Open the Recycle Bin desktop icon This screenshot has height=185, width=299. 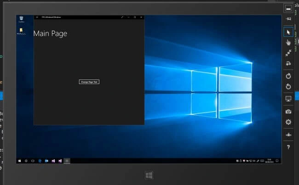point(21,19)
